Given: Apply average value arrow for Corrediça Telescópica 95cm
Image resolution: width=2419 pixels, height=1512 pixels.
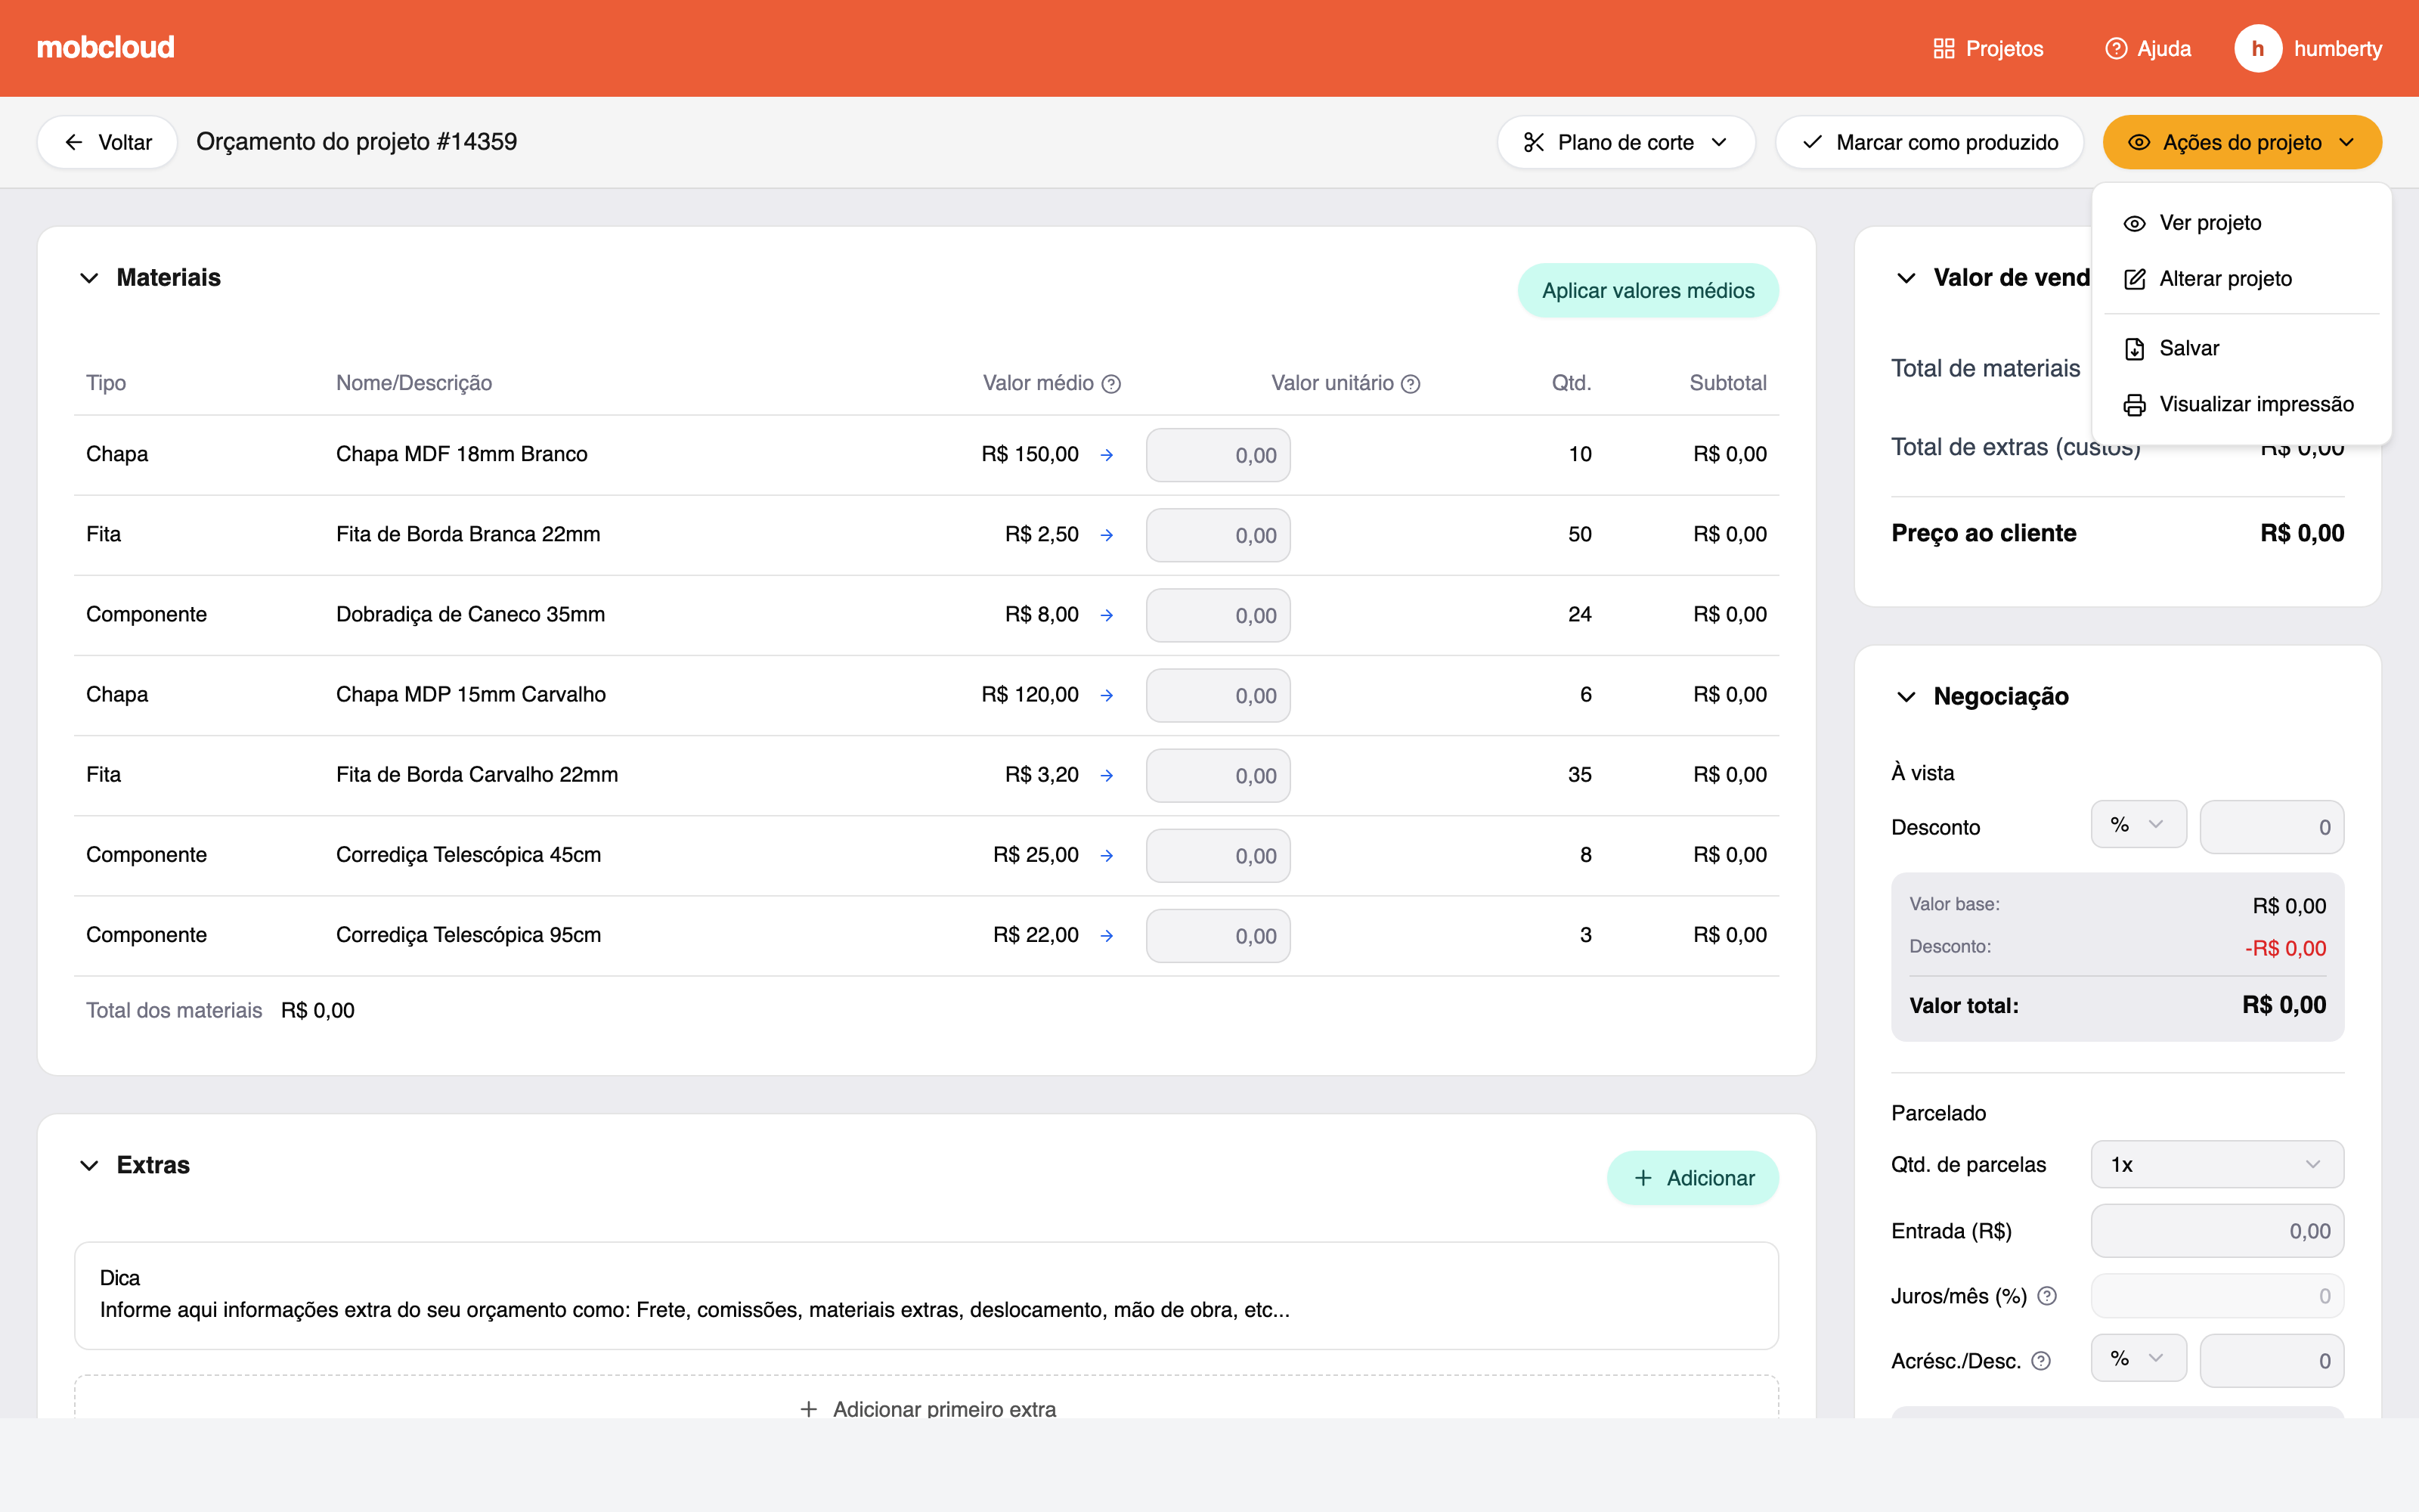Looking at the screenshot, I should (x=1107, y=935).
